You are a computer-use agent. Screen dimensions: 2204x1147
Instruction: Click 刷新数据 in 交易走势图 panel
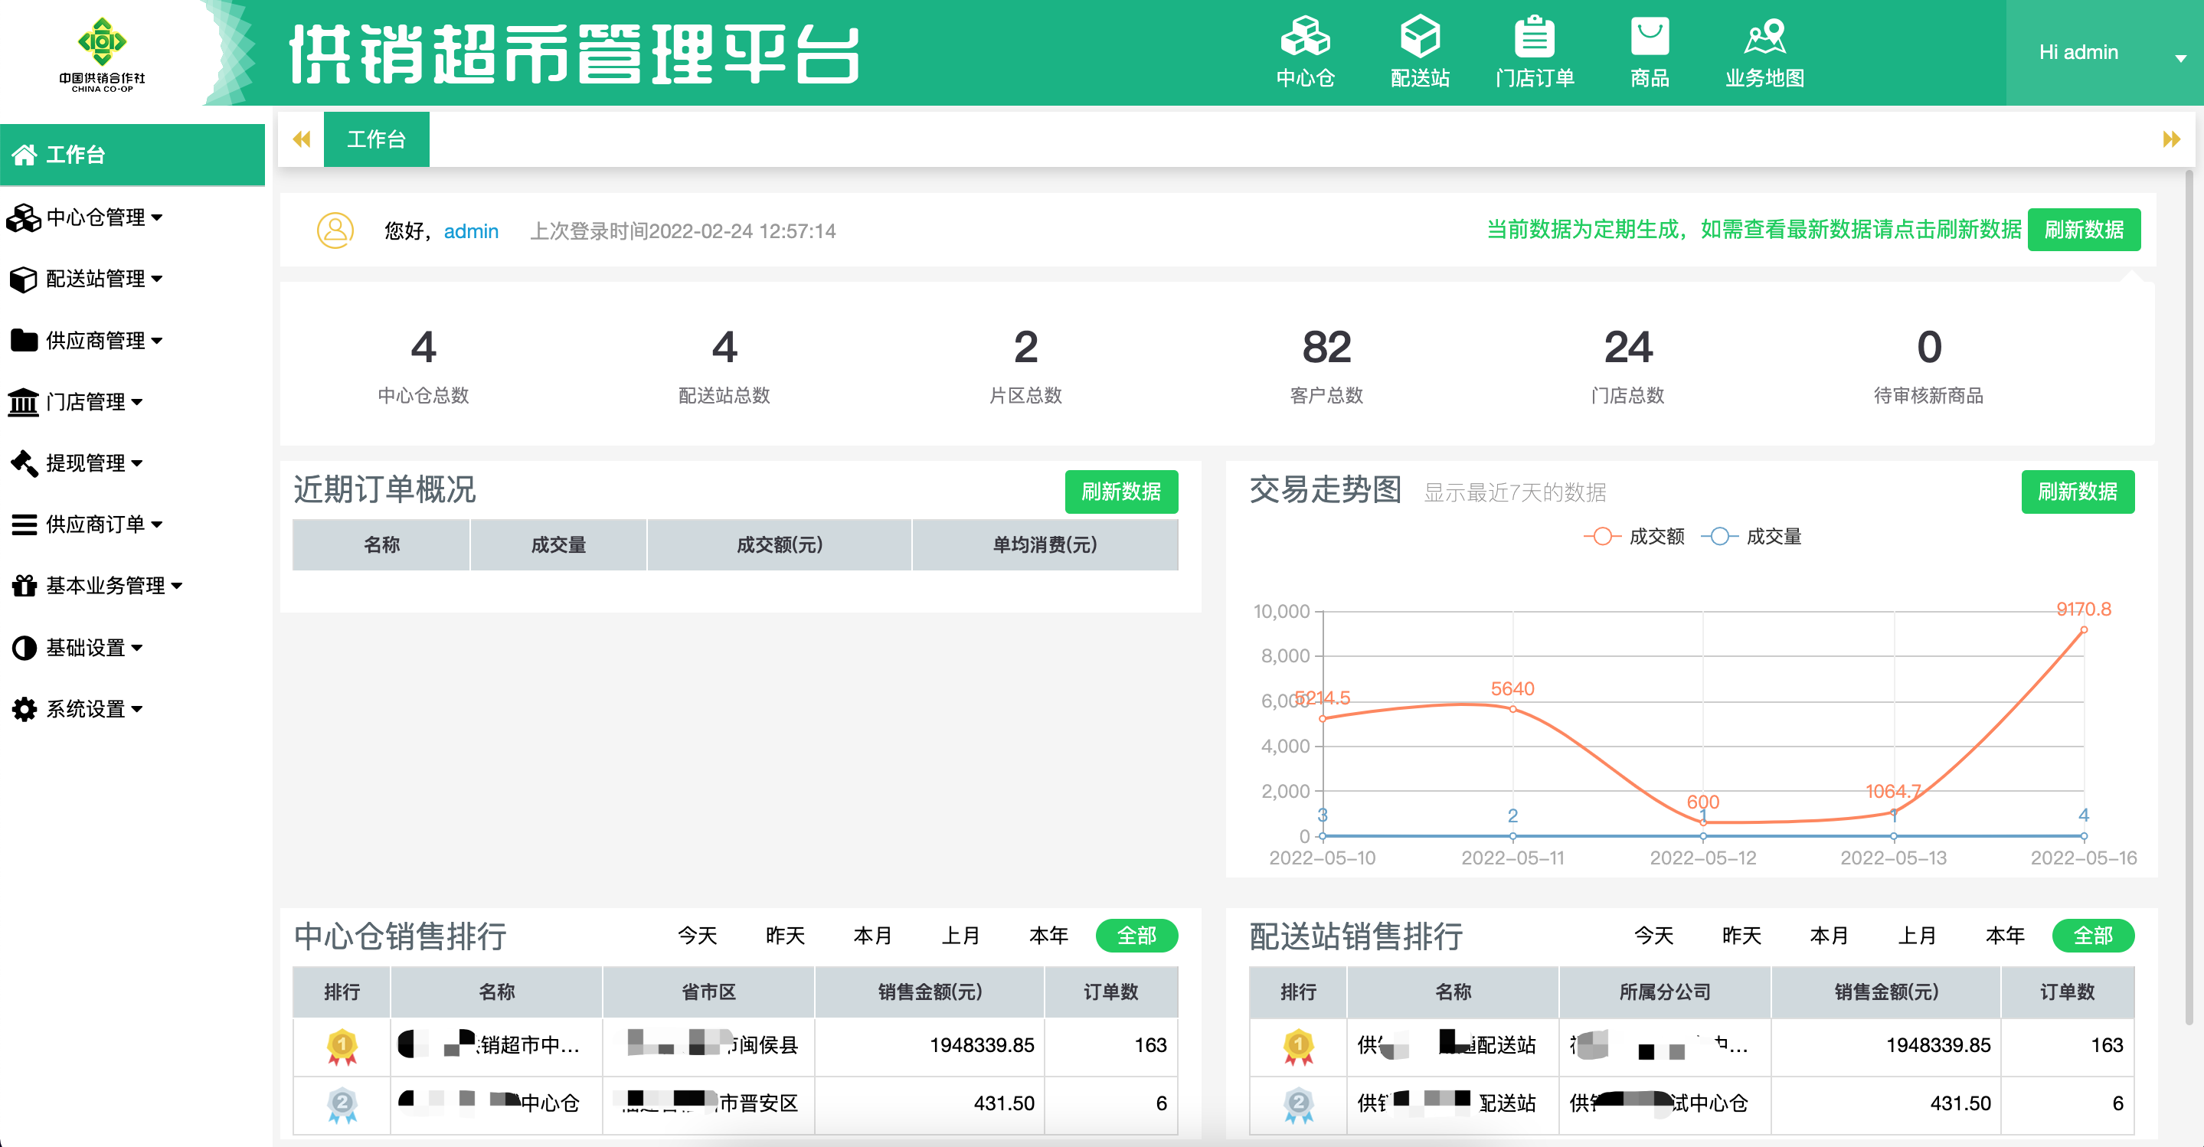(2078, 492)
